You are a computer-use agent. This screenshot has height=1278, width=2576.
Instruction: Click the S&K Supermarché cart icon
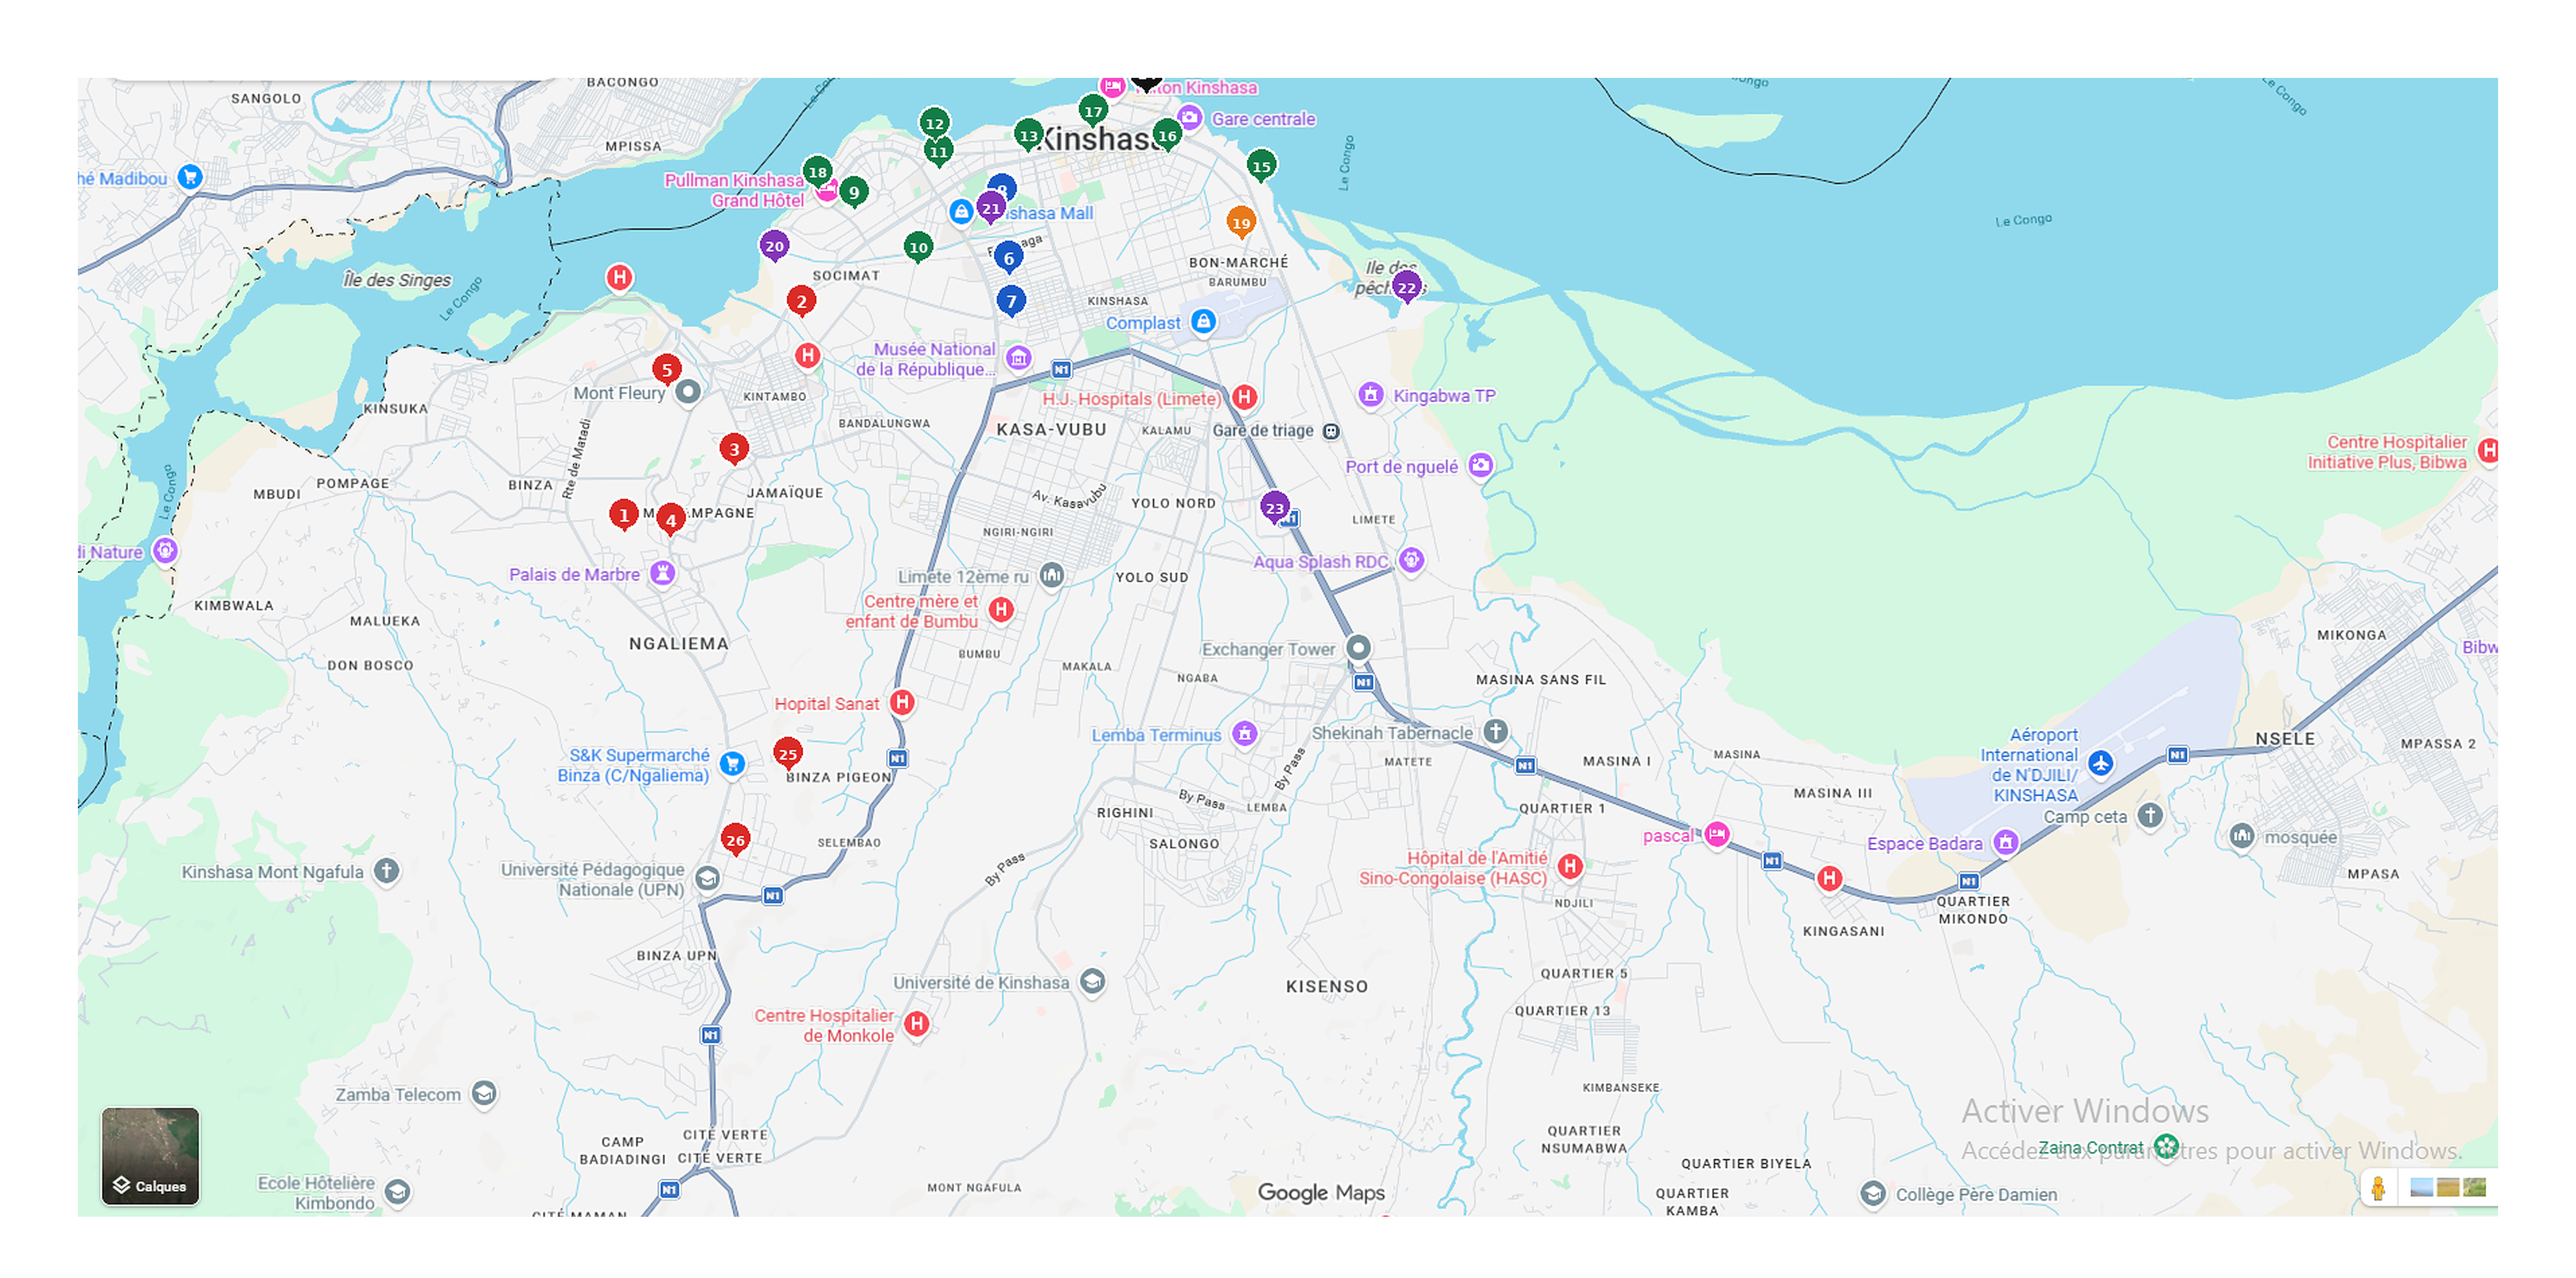[x=732, y=764]
